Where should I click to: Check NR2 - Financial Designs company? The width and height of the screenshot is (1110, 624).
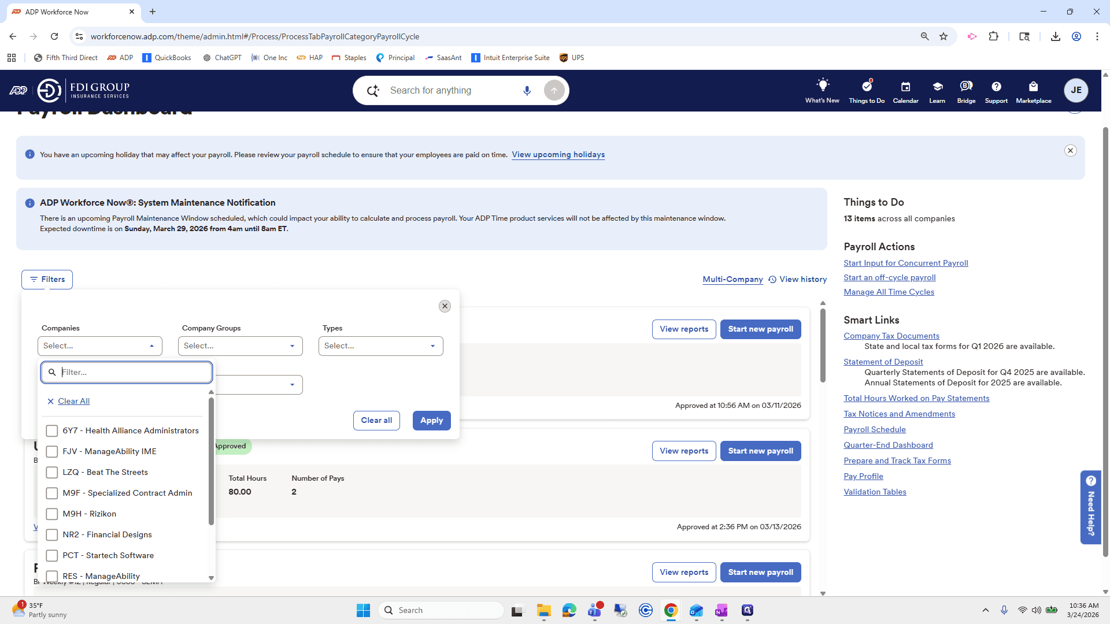click(x=52, y=535)
